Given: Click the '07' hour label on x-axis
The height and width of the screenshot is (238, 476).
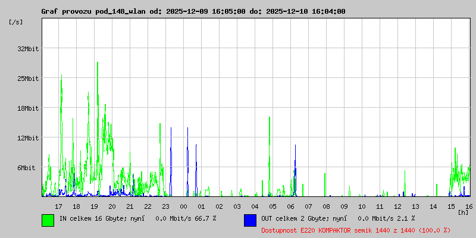Looking at the screenshot, I should (308, 206).
